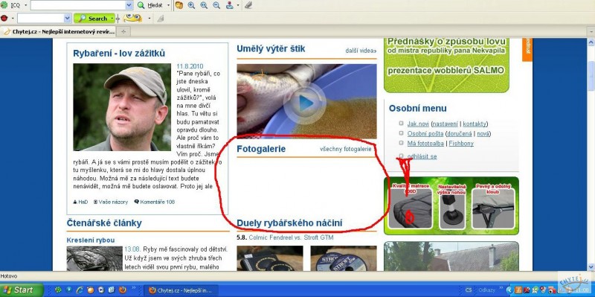Viewport: 595px width, 297px height.
Task: Click the Stroft GTM spools thumbnail
Action: (344, 258)
